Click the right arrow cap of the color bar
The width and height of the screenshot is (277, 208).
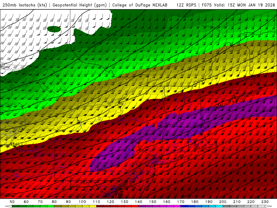tap(269, 206)
